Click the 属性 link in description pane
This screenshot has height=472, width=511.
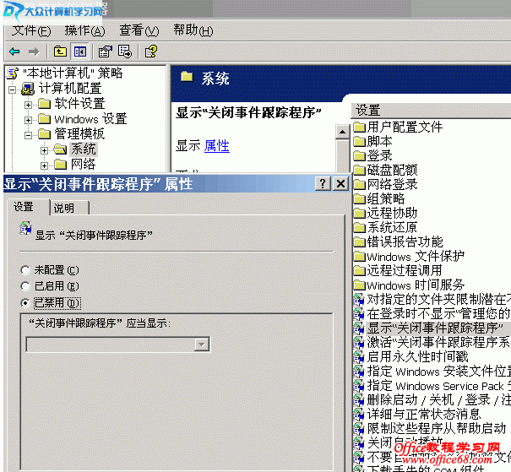point(217,146)
